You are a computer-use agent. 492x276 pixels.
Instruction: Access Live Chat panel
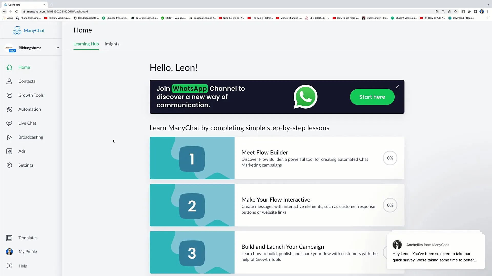coord(27,123)
